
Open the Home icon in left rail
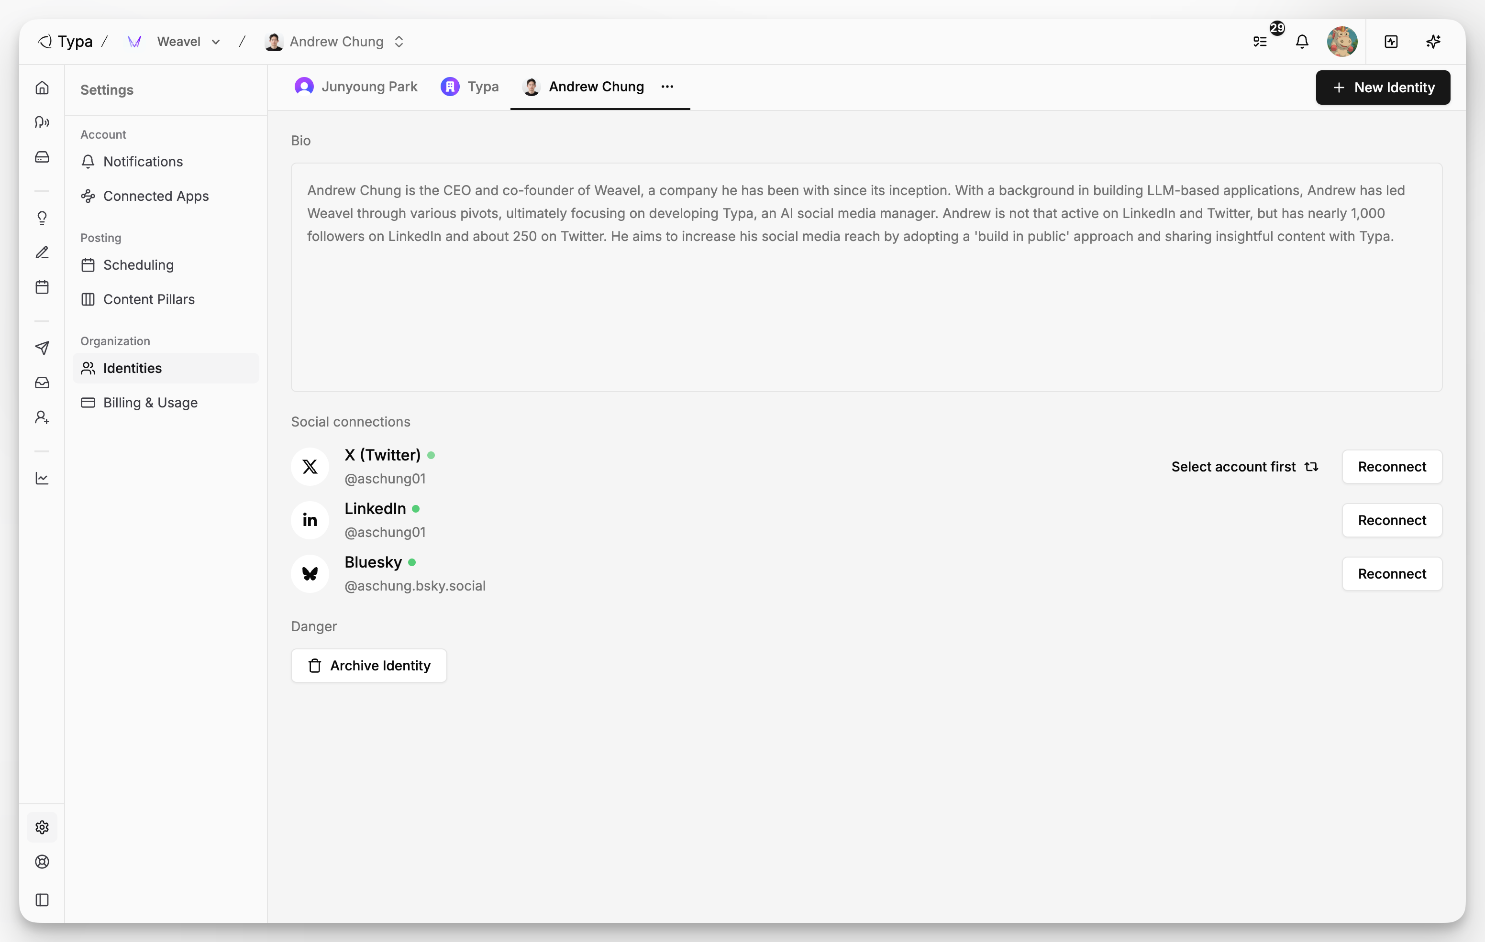(42, 88)
